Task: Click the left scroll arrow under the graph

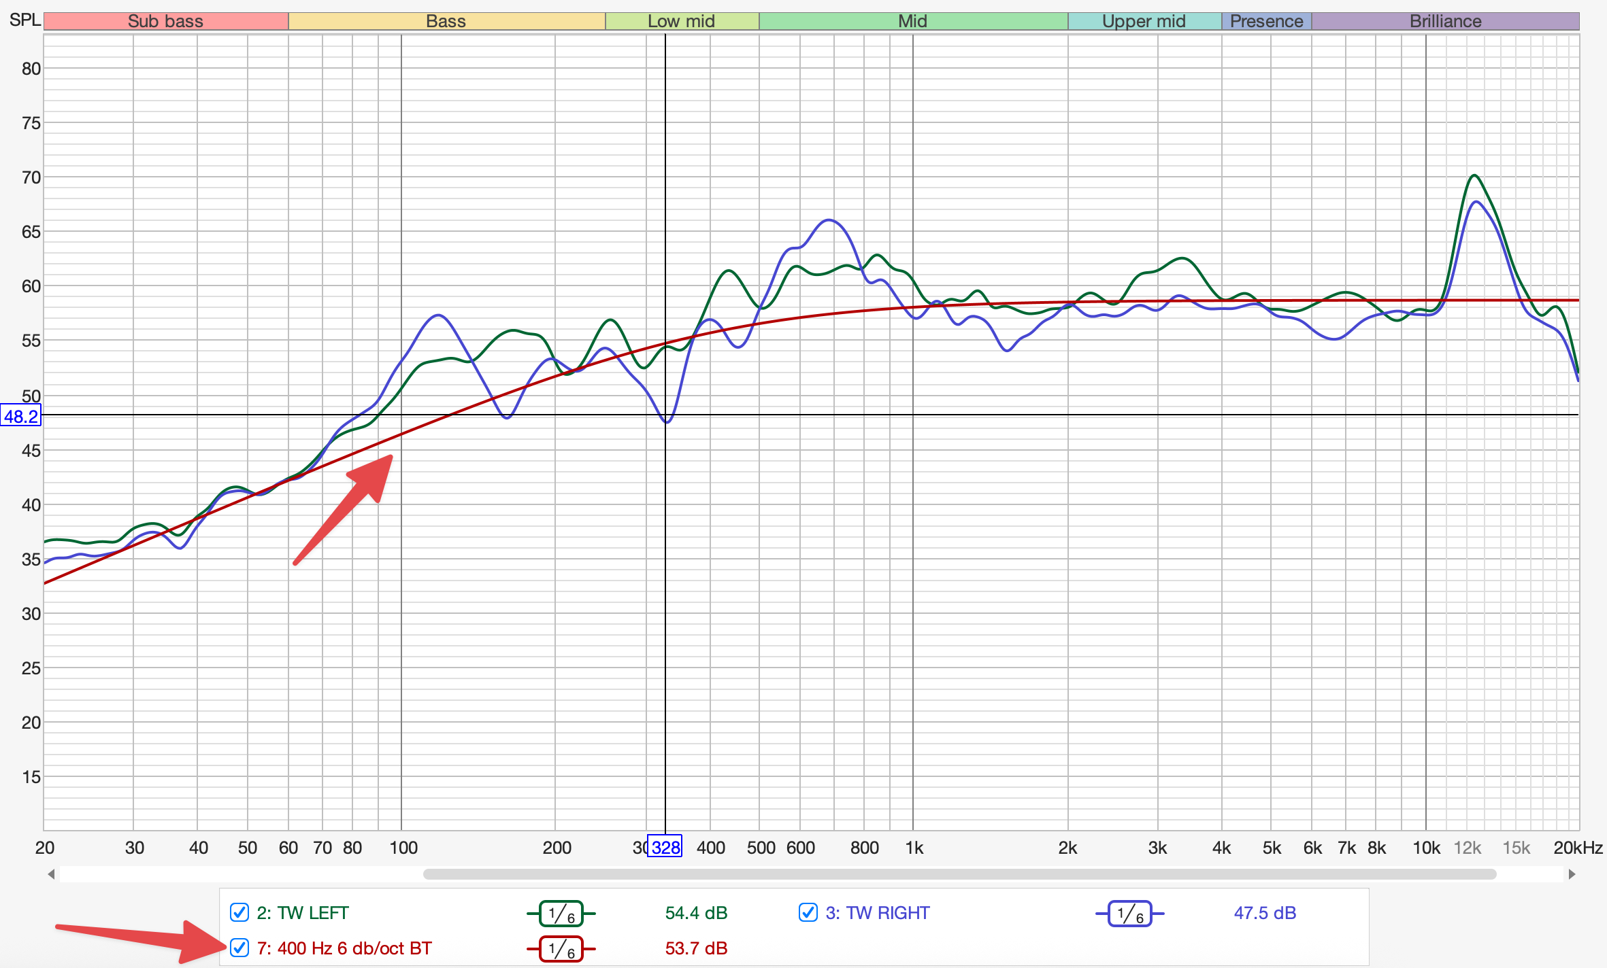Action: tap(51, 874)
